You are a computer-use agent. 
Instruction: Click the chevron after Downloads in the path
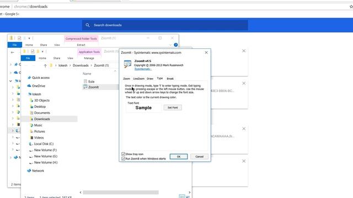coord(91,65)
